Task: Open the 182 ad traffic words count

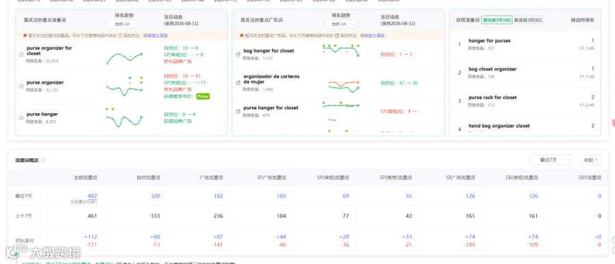Action: tap(219, 196)
